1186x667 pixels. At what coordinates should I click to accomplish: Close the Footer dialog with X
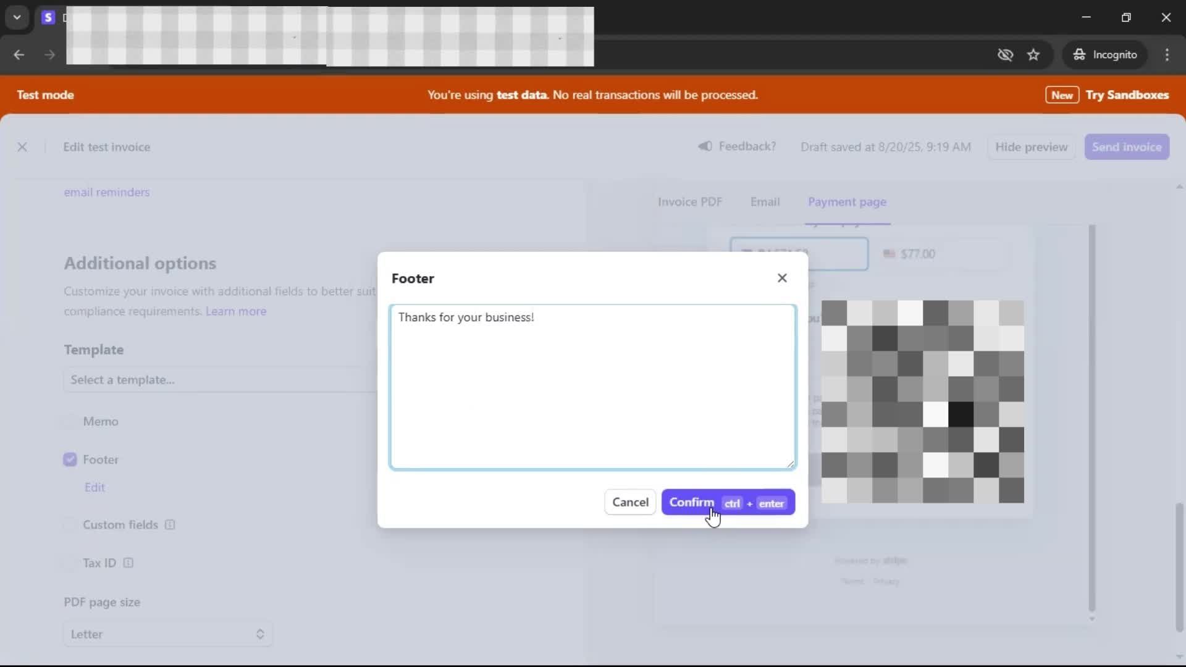(x=782, y=278)
